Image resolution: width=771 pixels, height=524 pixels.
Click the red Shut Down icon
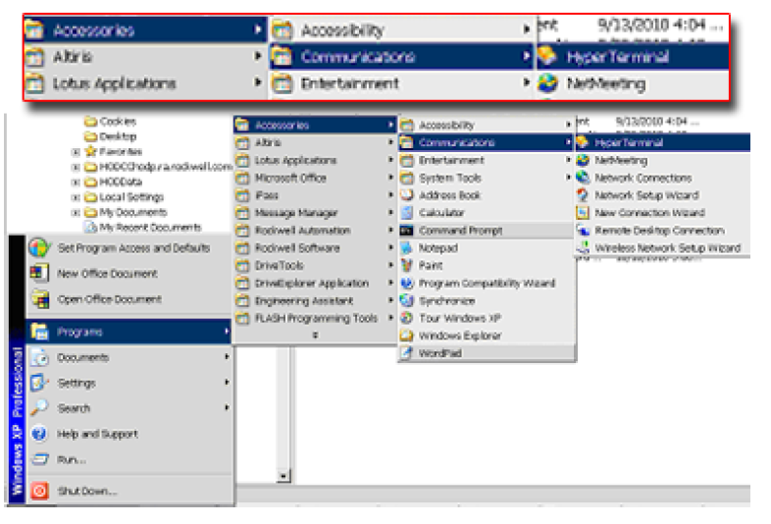(x=39, y=491)
